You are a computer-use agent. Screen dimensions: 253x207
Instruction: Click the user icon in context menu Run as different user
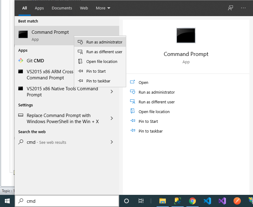80,52
